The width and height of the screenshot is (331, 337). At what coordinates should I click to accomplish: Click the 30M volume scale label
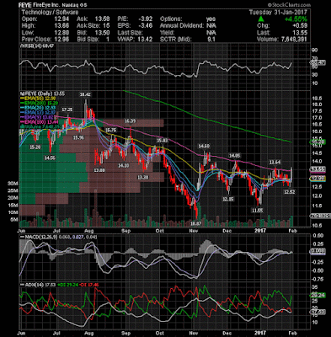coord(13,184)
